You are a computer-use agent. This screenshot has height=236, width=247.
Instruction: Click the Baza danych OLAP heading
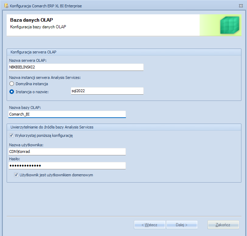(x=31, y=20)
